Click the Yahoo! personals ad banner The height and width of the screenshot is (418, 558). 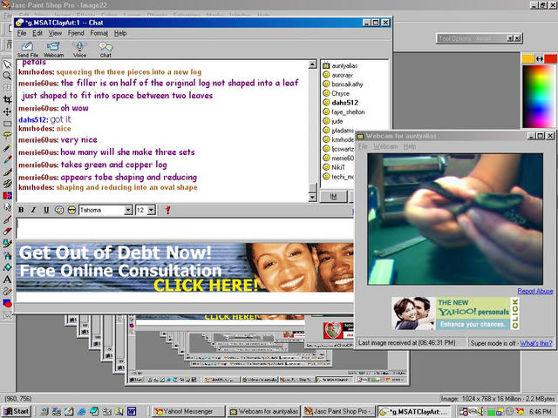[x=455, y=313]
